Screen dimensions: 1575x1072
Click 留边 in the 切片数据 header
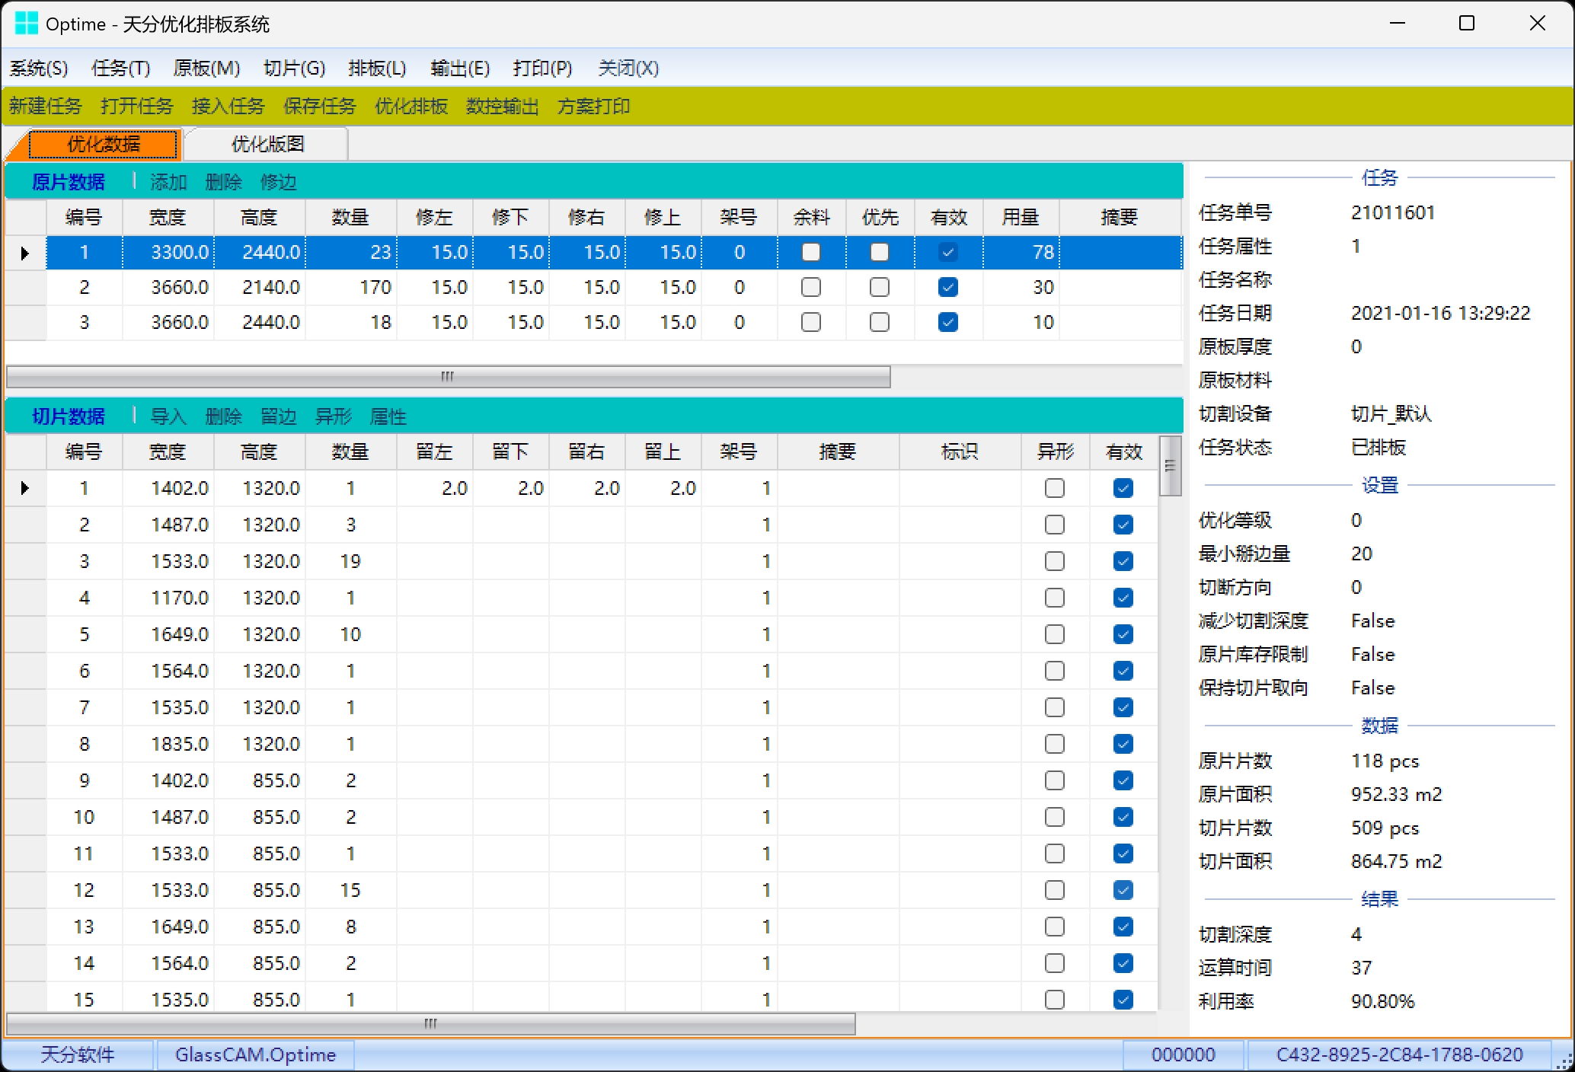278,416
